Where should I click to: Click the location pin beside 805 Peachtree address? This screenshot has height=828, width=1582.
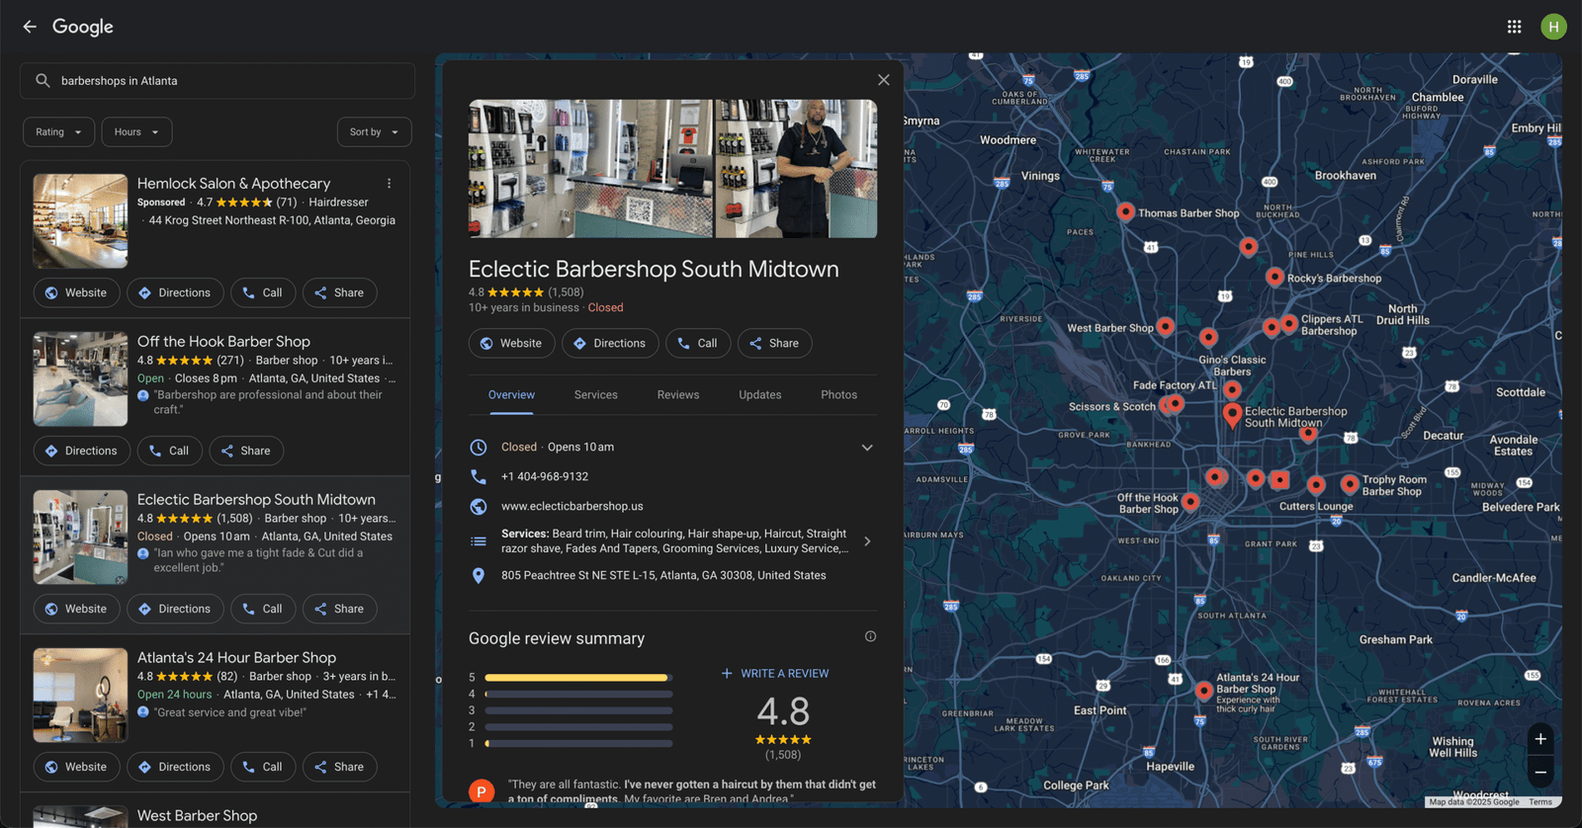(x=479, y=576)
